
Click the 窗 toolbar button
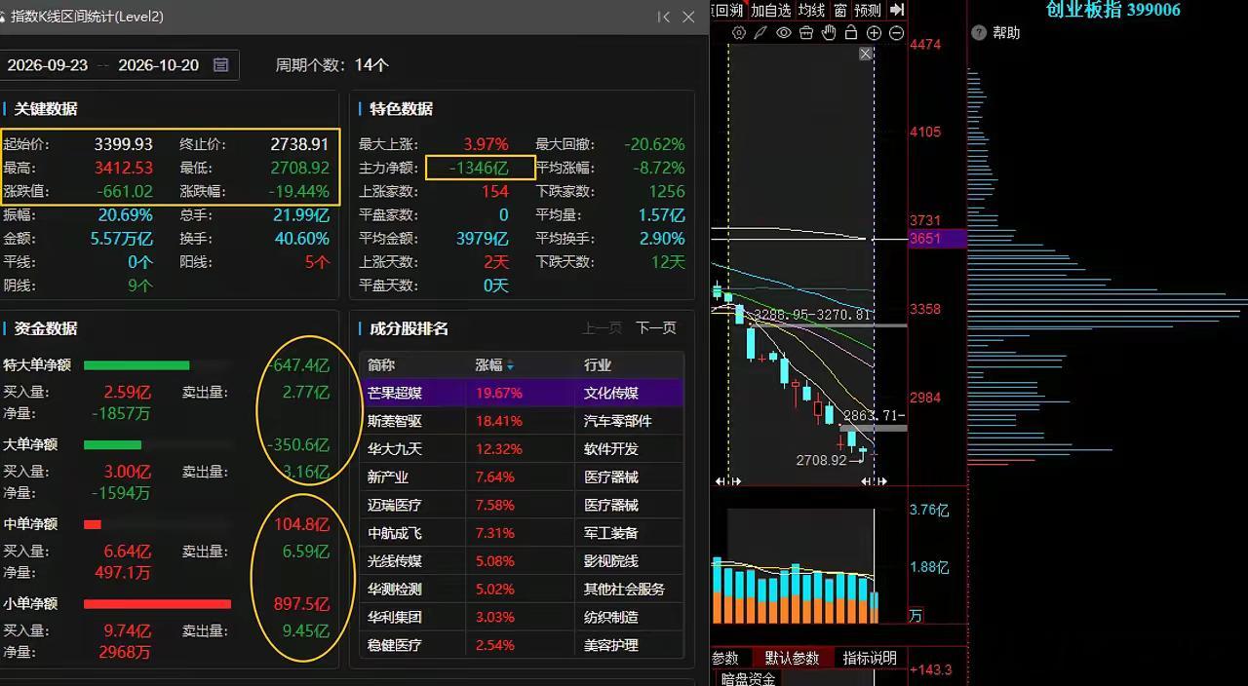(840, 10)
